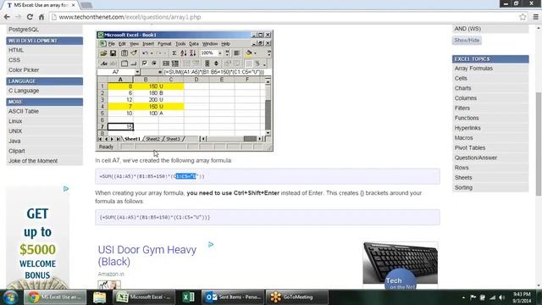Close the MS Excel array browser tab
This screenshot has height=305, width=542.
[x=74, y=5]
